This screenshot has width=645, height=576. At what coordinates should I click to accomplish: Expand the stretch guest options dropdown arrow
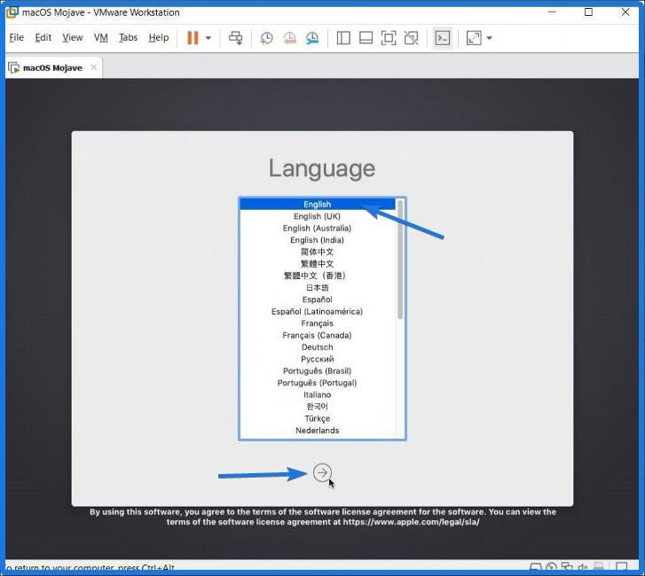click(489, 38)
